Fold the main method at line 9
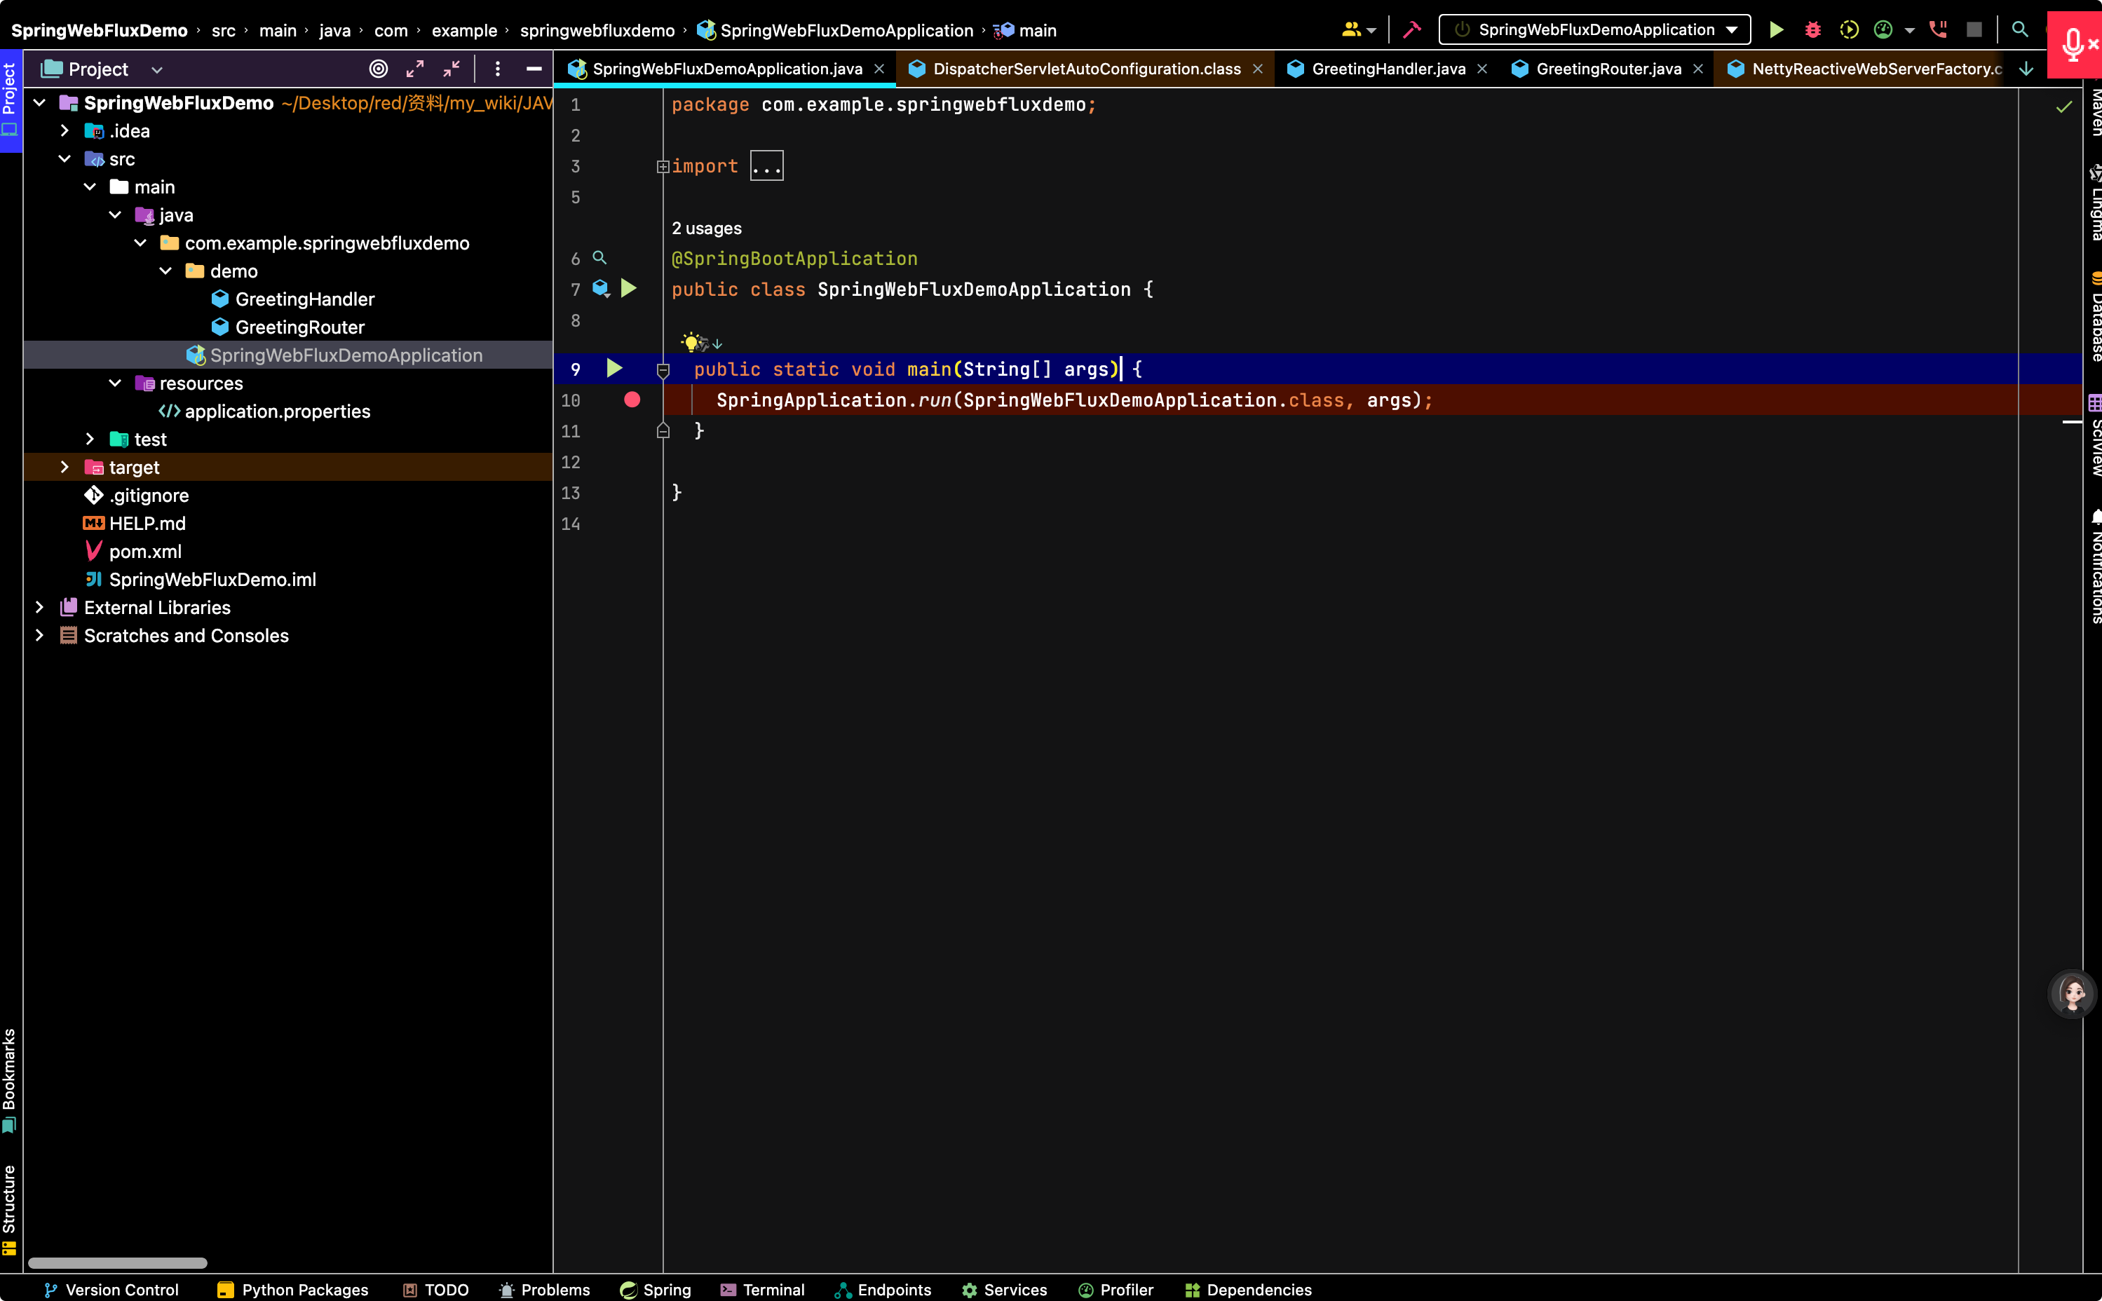This screenshot has width=2102, height=1301. coord(663,371)
